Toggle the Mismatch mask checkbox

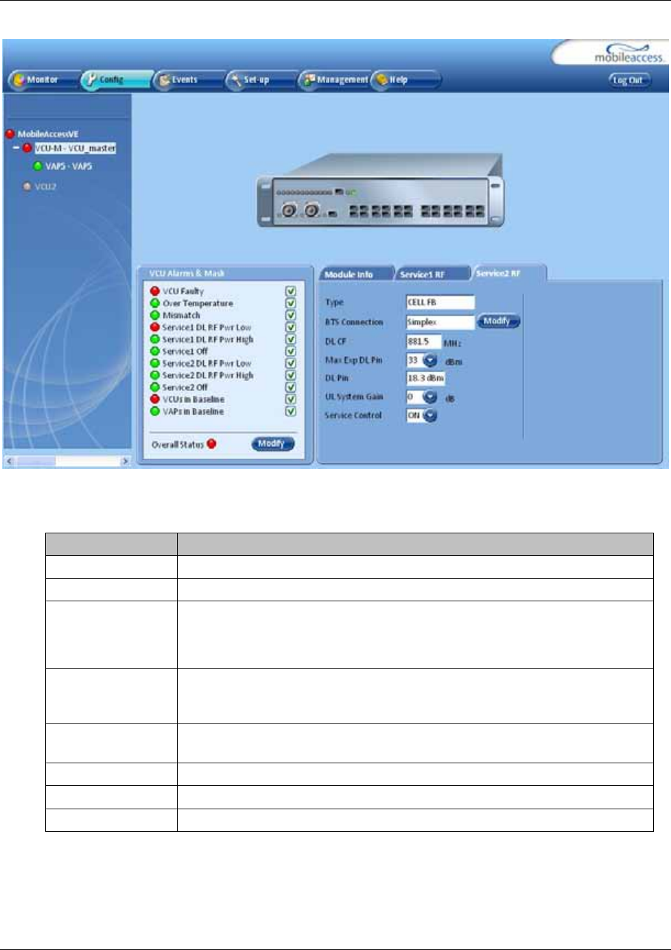(x=291, y=315)
